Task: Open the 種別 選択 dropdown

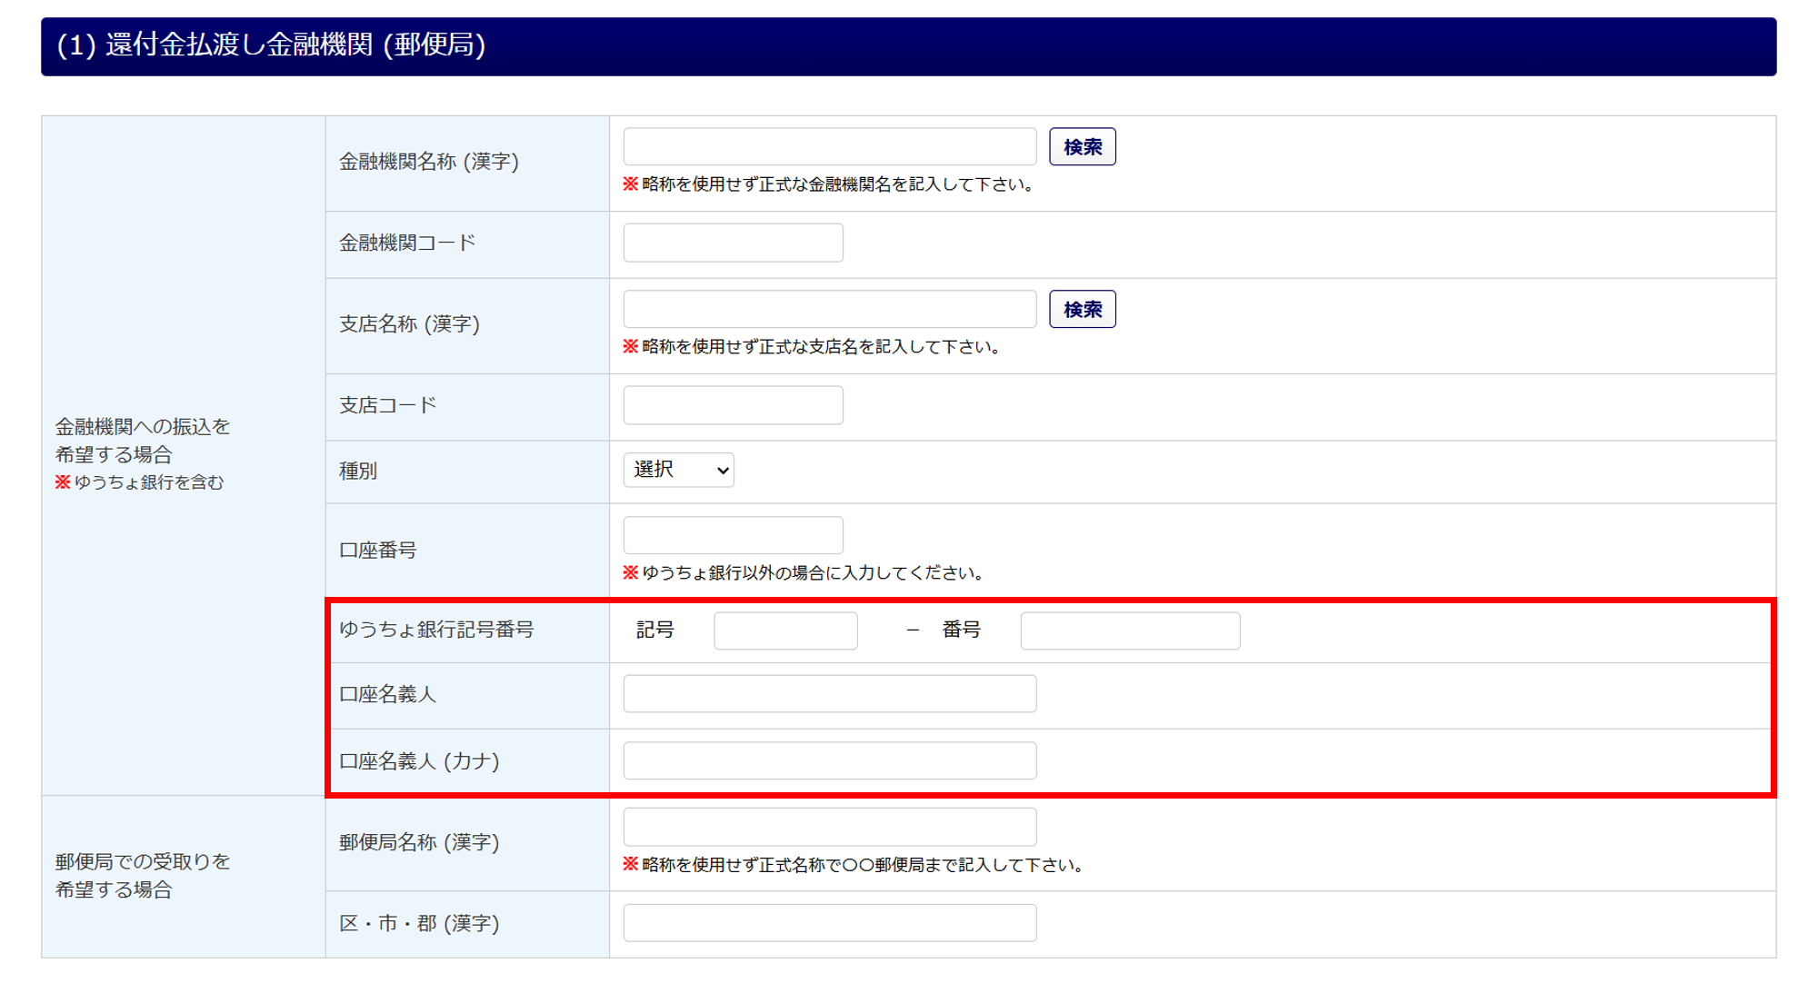Action: click(678, 470)
